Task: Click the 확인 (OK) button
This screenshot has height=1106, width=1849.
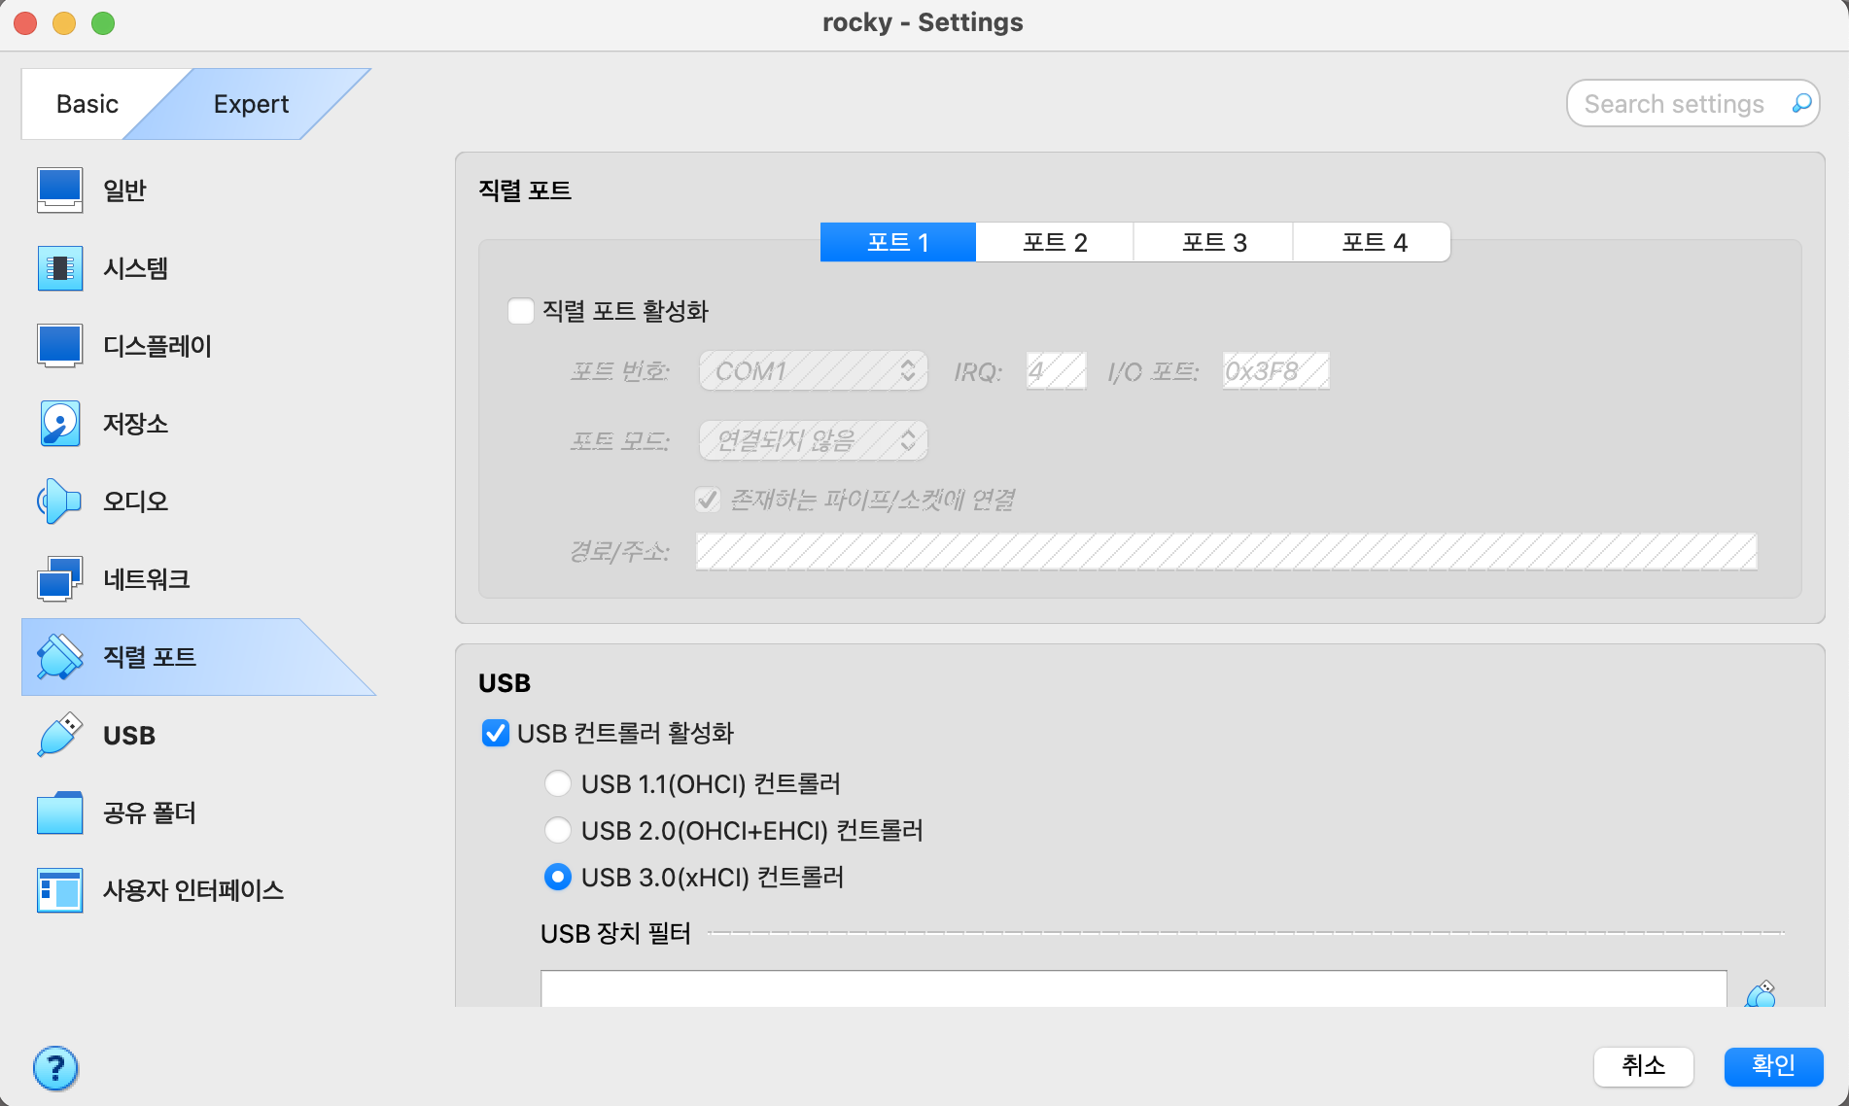Action: coord(1773,1066)
